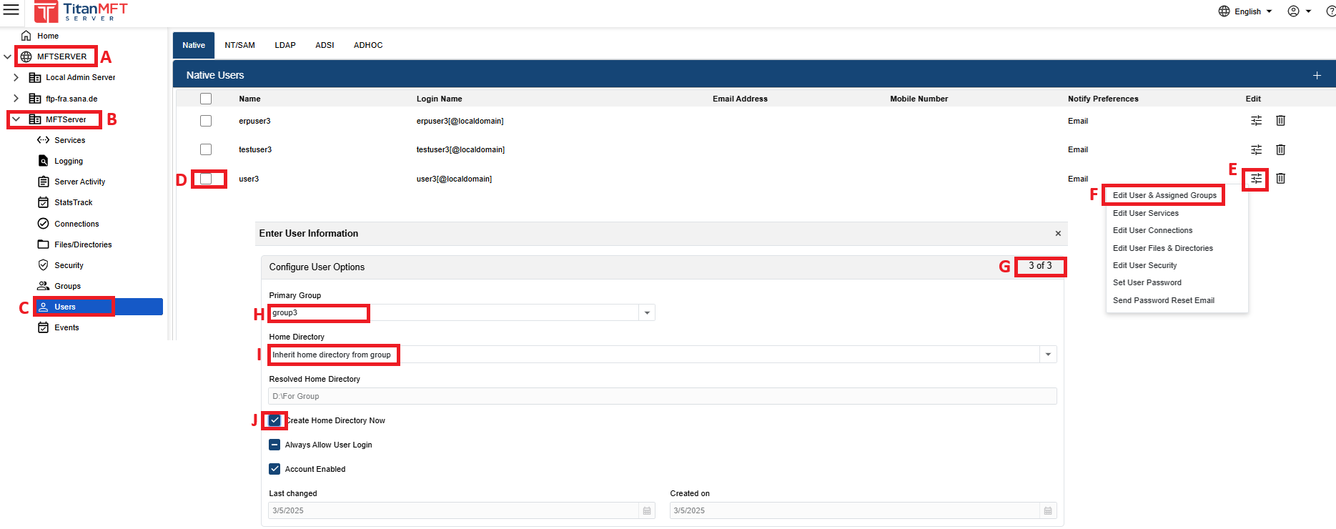Switch to the LDAP tab

coord(284,45)
